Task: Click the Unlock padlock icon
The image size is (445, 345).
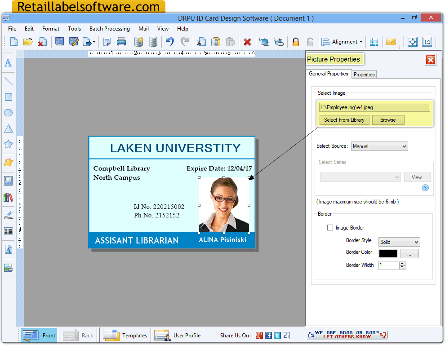Action: (310, 42)
